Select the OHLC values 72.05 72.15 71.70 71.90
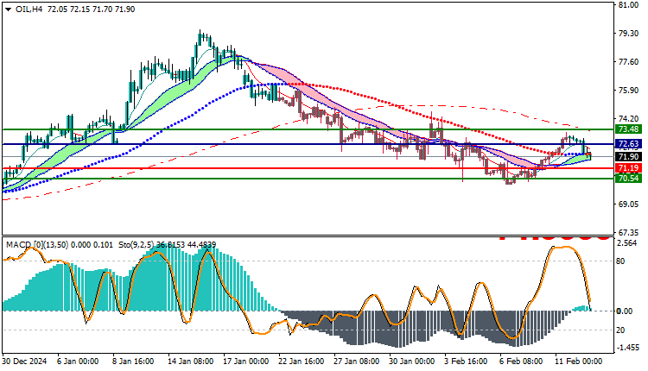This screenshot has height=371, width=648. (x=91, y=9)
